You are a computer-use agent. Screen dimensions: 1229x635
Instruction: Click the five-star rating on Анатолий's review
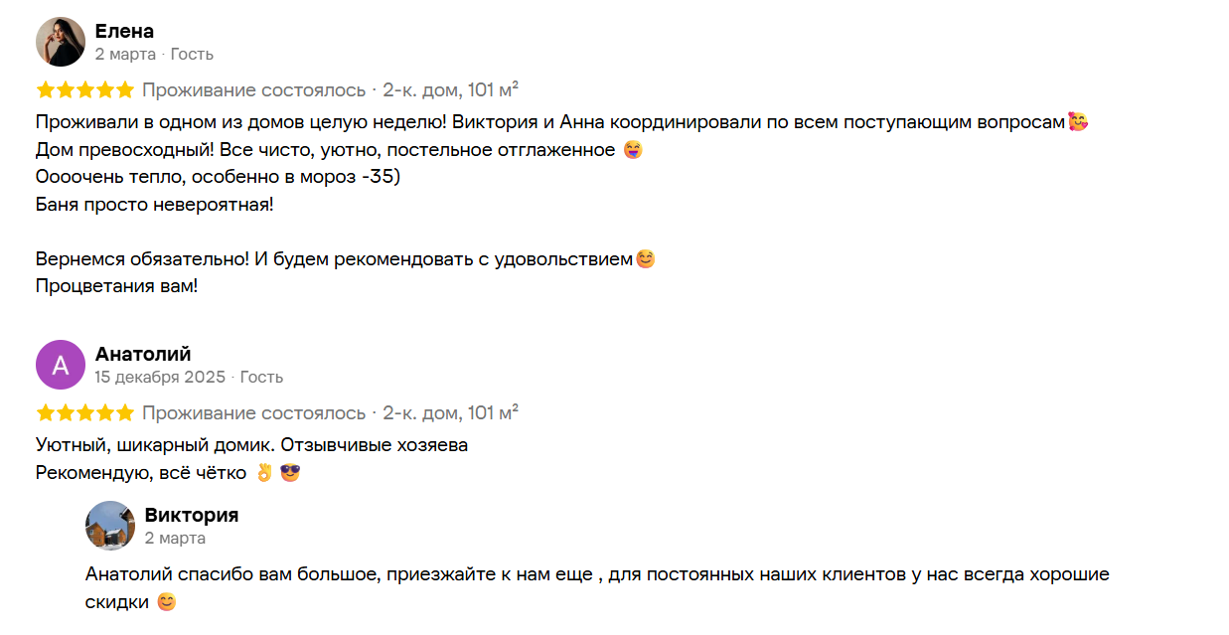(x=84, y=413)
